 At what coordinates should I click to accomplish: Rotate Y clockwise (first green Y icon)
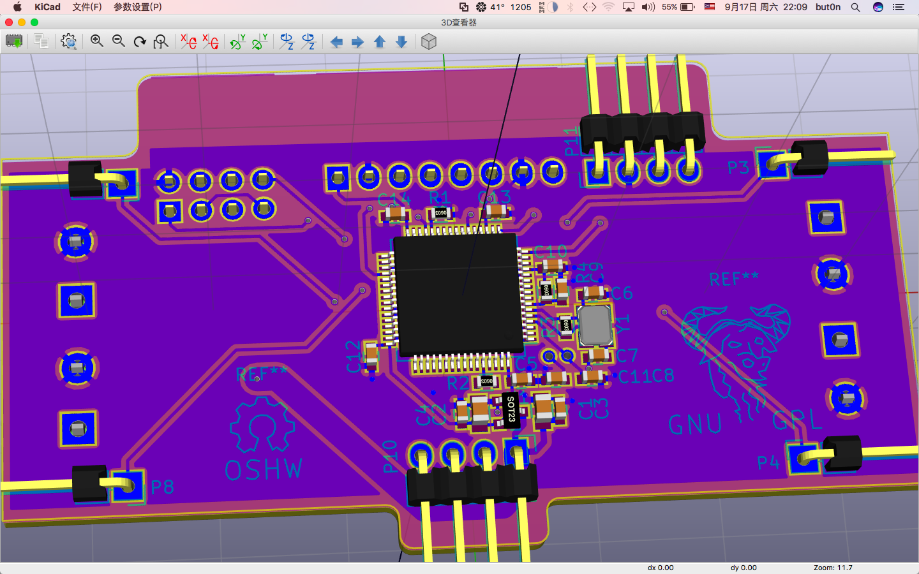click(x=238, y=41)
